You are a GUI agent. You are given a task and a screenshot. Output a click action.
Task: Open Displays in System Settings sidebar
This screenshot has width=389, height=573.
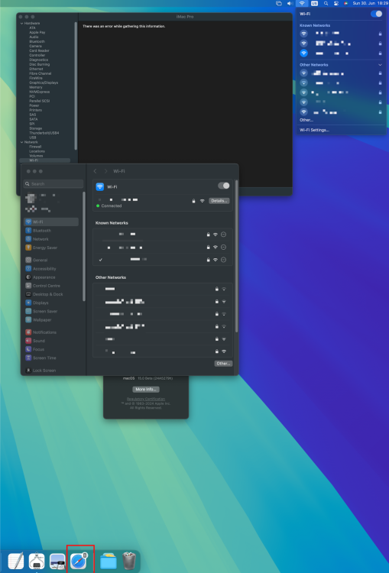point(51,303)
